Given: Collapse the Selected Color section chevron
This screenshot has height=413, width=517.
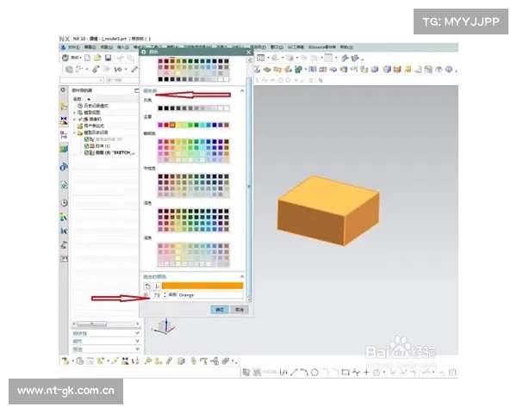Looking at the screenshot, I should (x=242, y=275).
